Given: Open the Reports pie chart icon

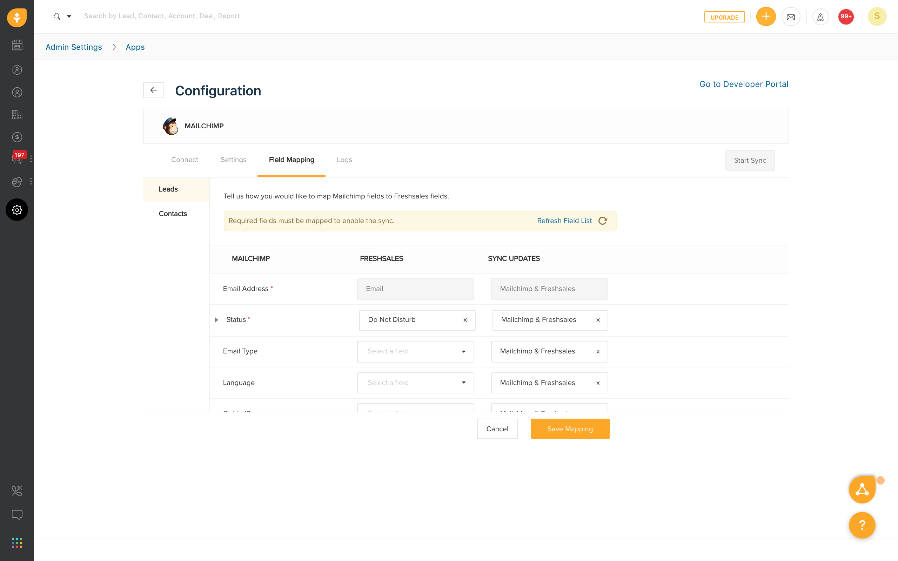Looking at the screenshot, I should point(17,182).
